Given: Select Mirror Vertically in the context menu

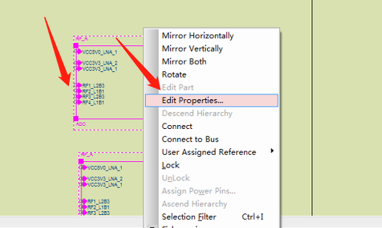Looking at the screenshot, I should pos(192,49).
